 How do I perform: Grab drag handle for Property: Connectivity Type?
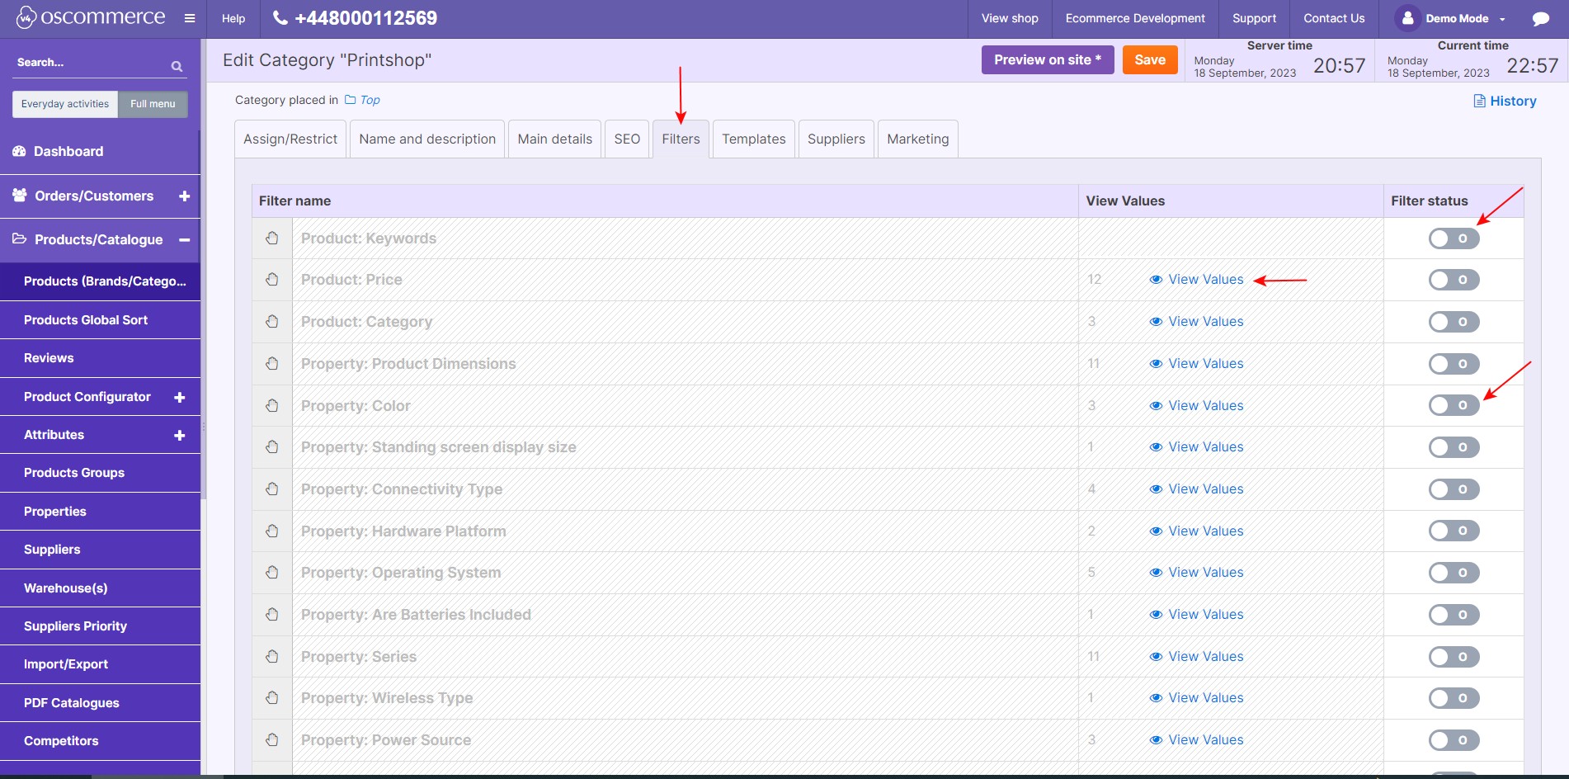click(x=272, y=489)
